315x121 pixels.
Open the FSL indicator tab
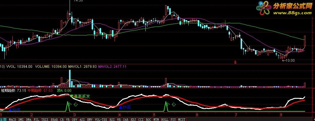click(36, 120)
